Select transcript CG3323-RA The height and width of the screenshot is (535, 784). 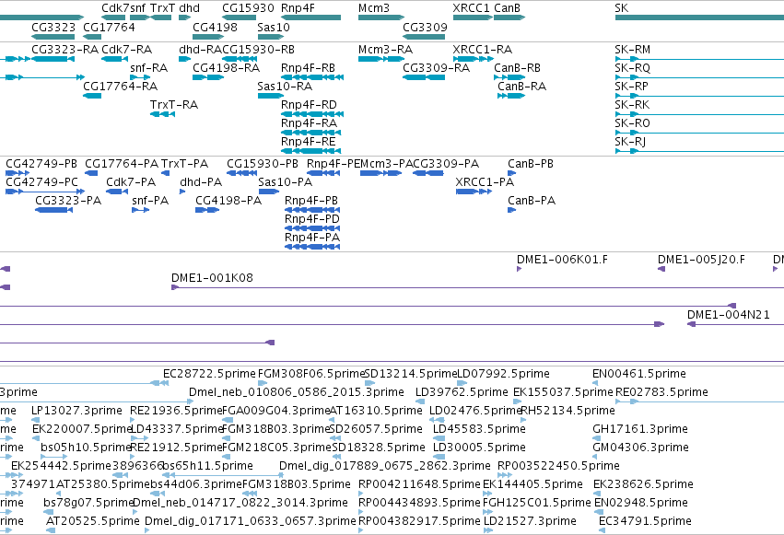53,59
